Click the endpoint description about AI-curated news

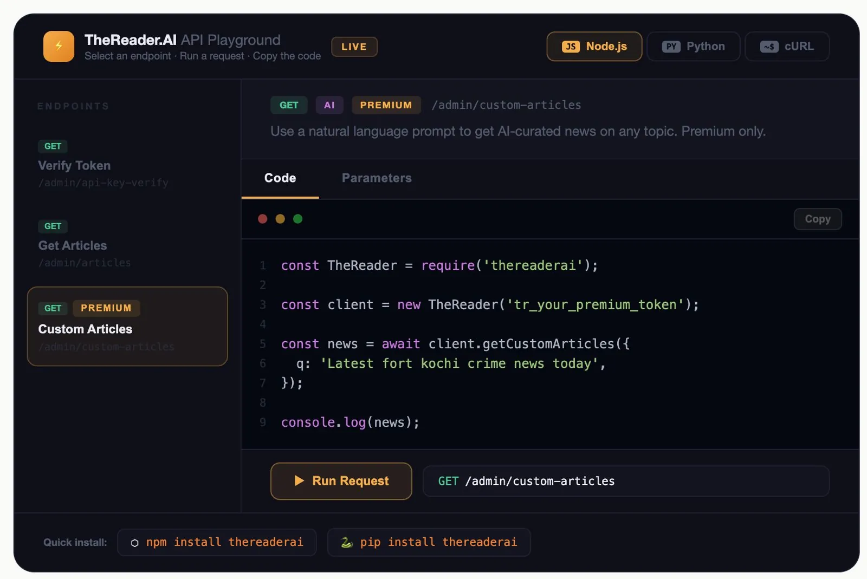coord(518,131)
